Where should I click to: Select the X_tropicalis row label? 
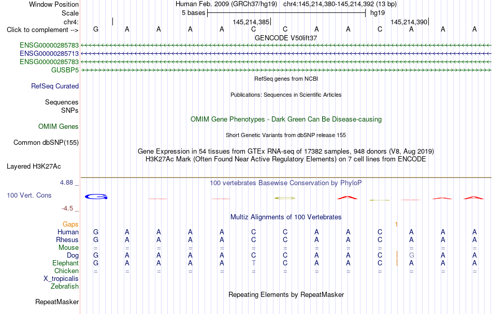coord(61,279)
